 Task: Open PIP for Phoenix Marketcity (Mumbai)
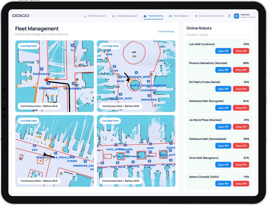224,70
